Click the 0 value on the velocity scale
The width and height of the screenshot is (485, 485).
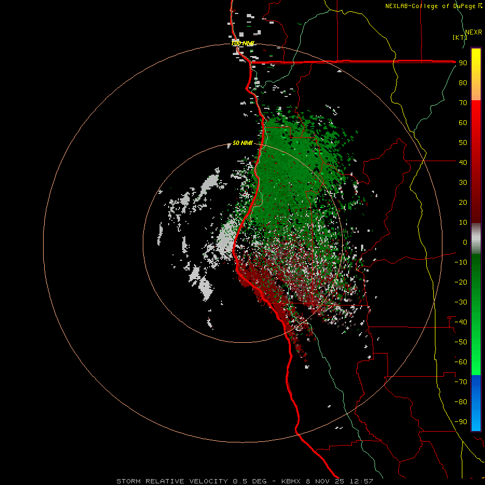(x=465, y=242)
